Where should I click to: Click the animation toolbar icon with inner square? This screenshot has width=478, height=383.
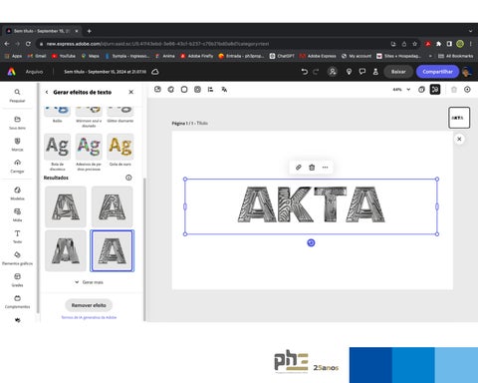click(x=197, y=89)
